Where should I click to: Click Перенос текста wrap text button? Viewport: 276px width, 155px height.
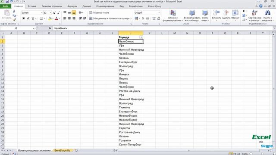[99, 12]
